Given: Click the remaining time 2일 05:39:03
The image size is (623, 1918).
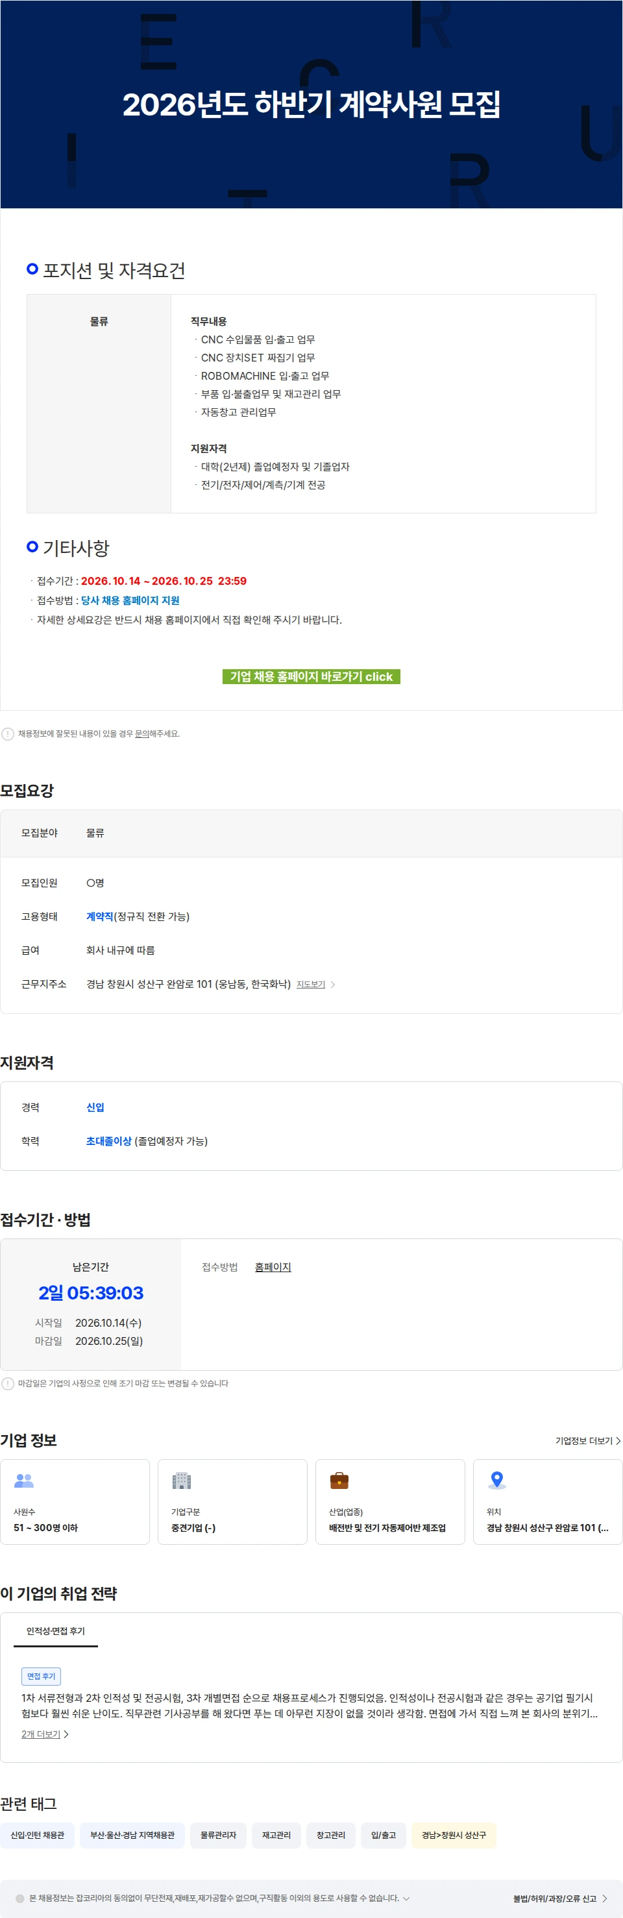Looking at the screenshot, I should pyautogui.click(x=91, y=1294).
